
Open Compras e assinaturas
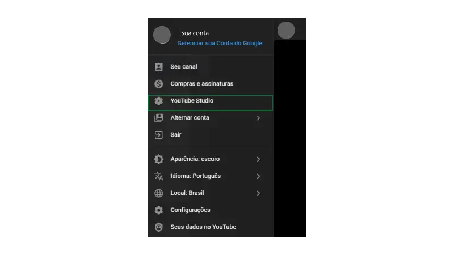click(x=211, y=84)
